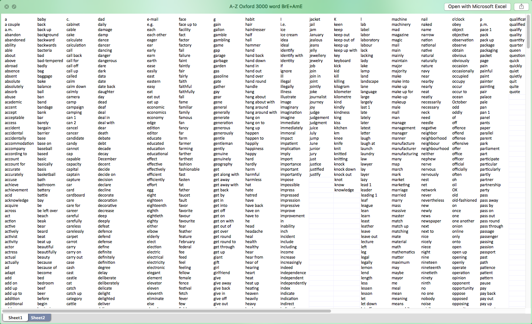
Task: Select the cell 'October'
Action: coord(459,102)
